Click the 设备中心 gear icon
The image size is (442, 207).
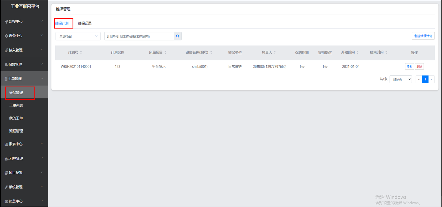coord(6,36)
